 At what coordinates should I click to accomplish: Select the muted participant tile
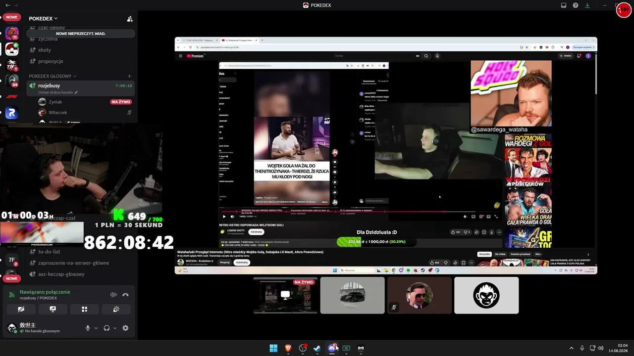click(420, 295)
